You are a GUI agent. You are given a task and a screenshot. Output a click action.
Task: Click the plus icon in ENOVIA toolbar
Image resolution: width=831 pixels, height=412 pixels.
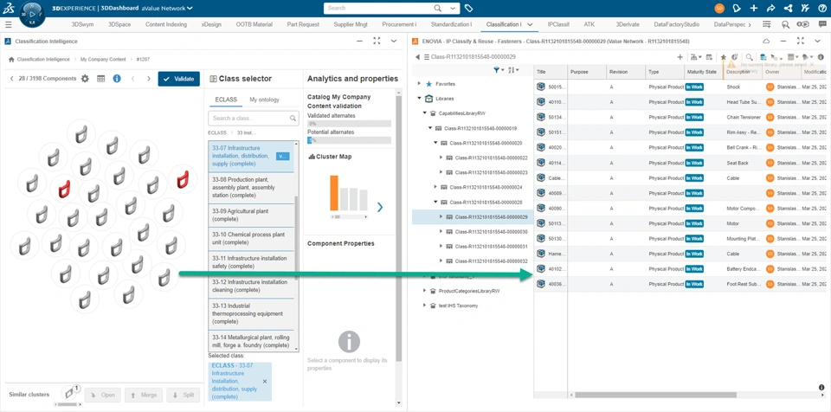point(680,57)
